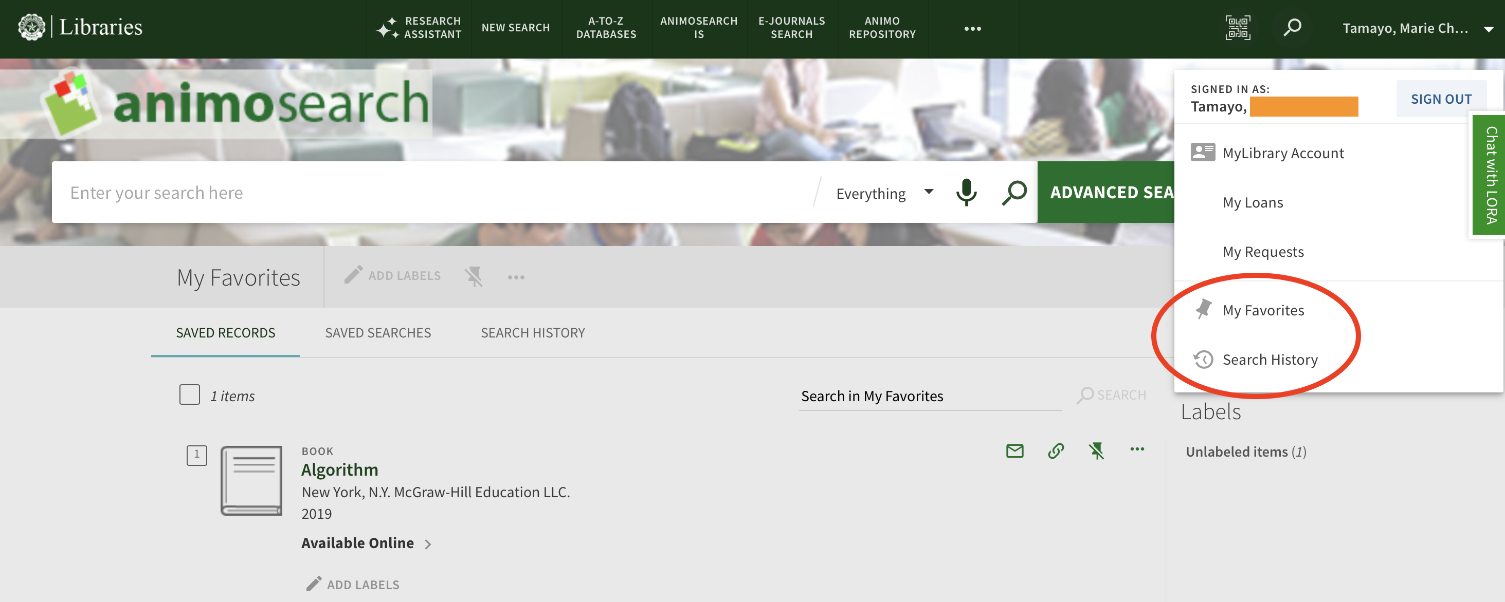Copy permalink for the Algorithm record
This screenshot has height=602, width=1505.
pyautogui.click(x=1055, y=451)
